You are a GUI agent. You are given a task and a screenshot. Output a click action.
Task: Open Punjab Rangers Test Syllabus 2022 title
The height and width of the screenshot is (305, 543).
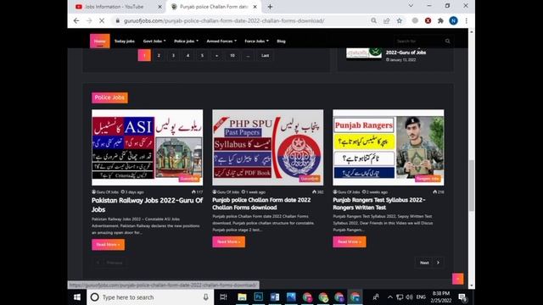379,203
